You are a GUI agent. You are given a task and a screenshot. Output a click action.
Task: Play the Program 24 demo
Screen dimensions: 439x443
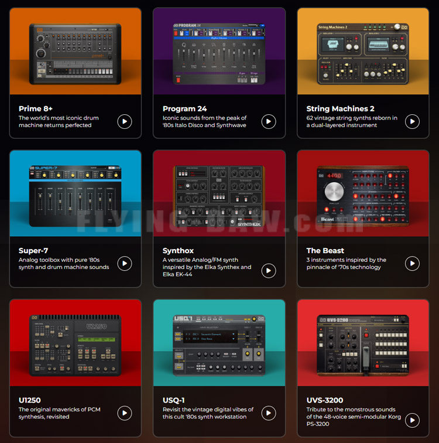click(268, 121)
